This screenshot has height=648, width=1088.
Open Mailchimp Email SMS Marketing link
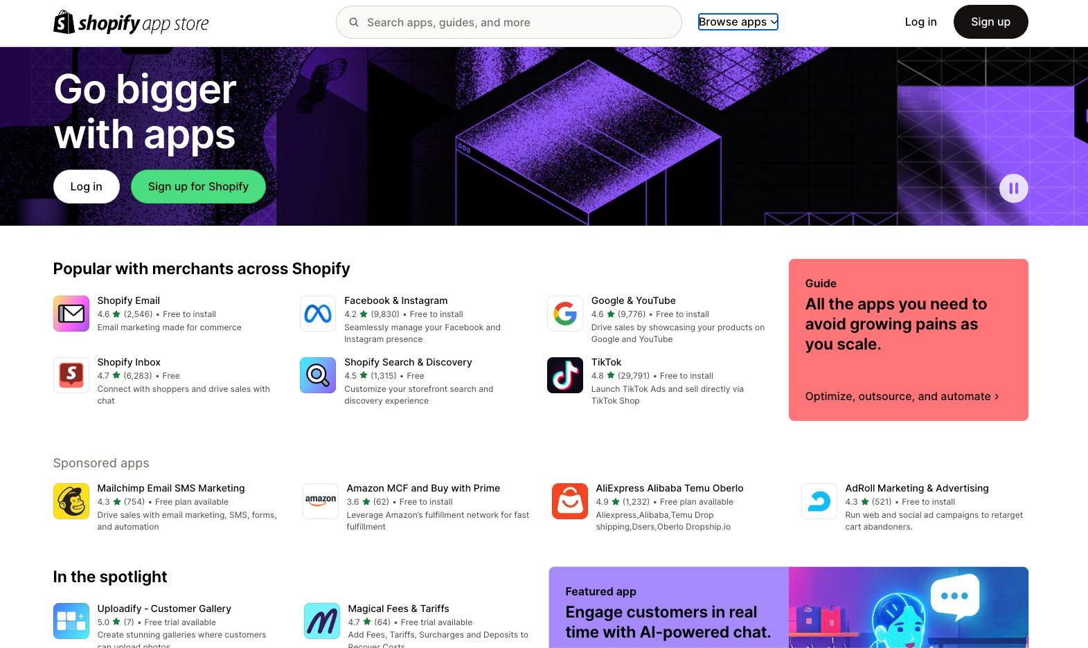(171, 488)
